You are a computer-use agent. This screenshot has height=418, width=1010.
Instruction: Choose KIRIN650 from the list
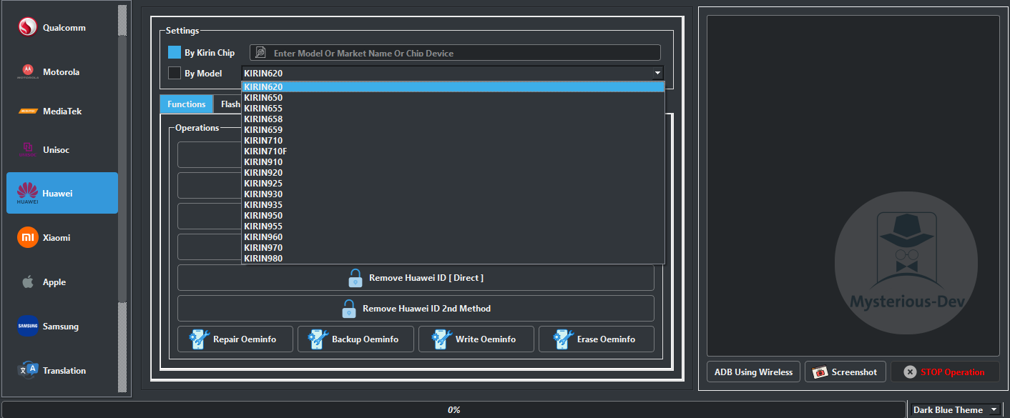(453, 98)
